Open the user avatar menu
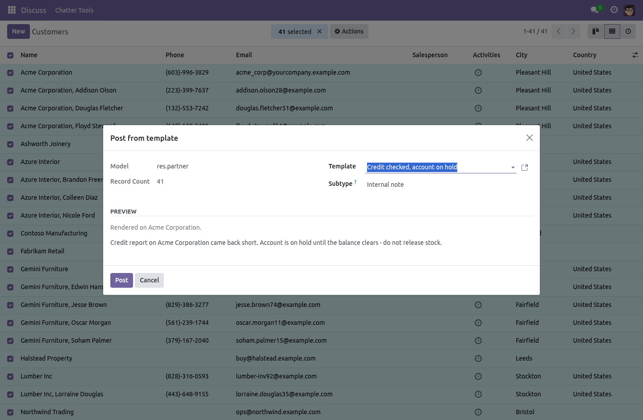Screen dimensions: 643x420 coord(629,10)
